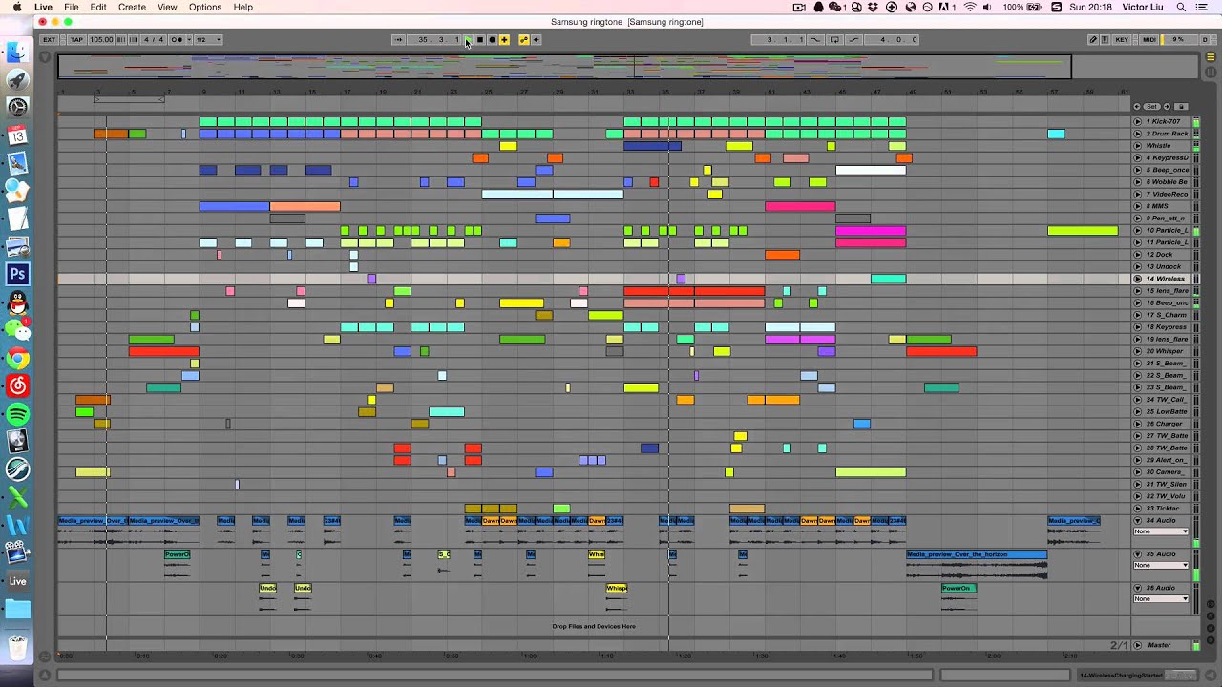
Task: Click the 4 / 4 time signature field
Action: [154, 40]
